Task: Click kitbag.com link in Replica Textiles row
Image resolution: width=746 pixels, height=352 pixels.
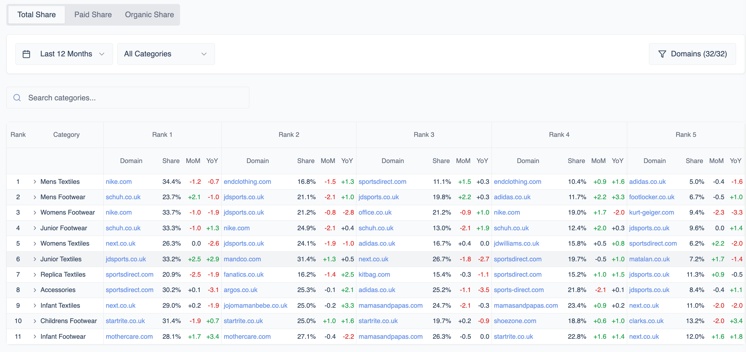Action: pos(374,274)
